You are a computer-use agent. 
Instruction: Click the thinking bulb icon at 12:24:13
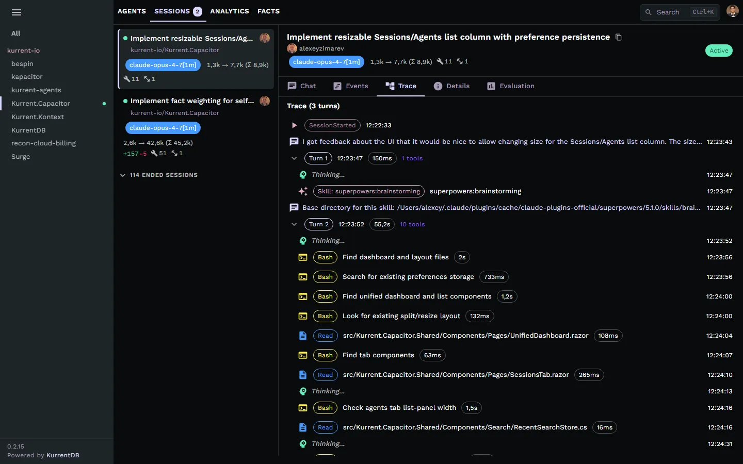pos(303,391)
